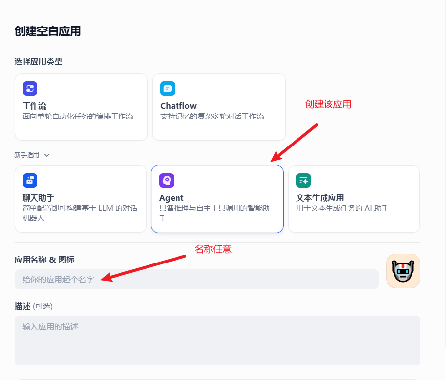Click the text 面向单轮自动化任务的编排工作流
446x380 pixels.
(x=78, y=117)
